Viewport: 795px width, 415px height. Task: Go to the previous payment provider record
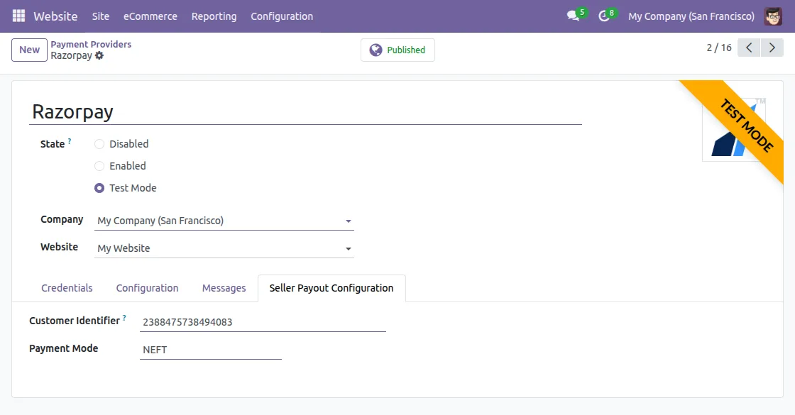tap(749, 48)
